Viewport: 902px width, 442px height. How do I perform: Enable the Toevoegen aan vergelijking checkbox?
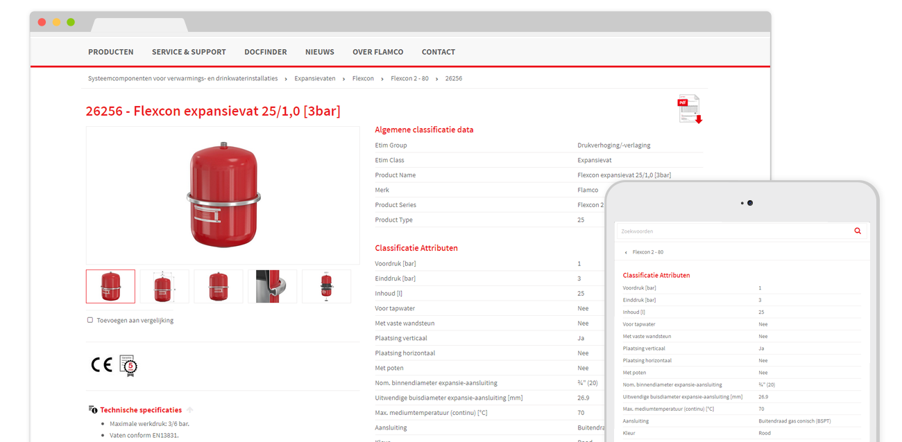(90, 319)
